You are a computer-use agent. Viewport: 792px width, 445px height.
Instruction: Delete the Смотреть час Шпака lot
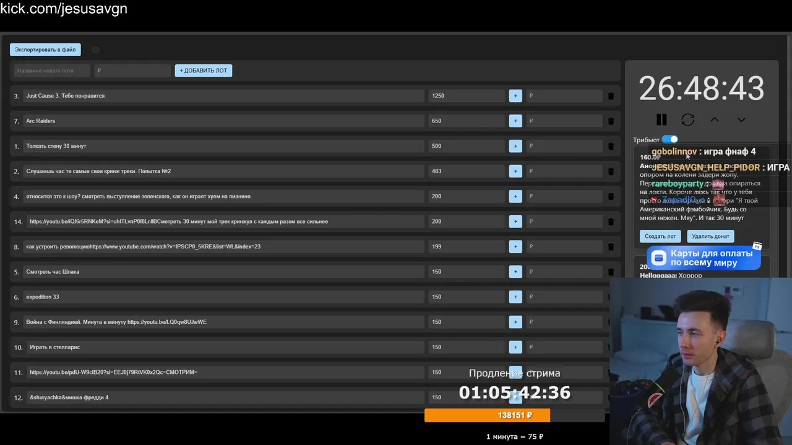[611, 272]
